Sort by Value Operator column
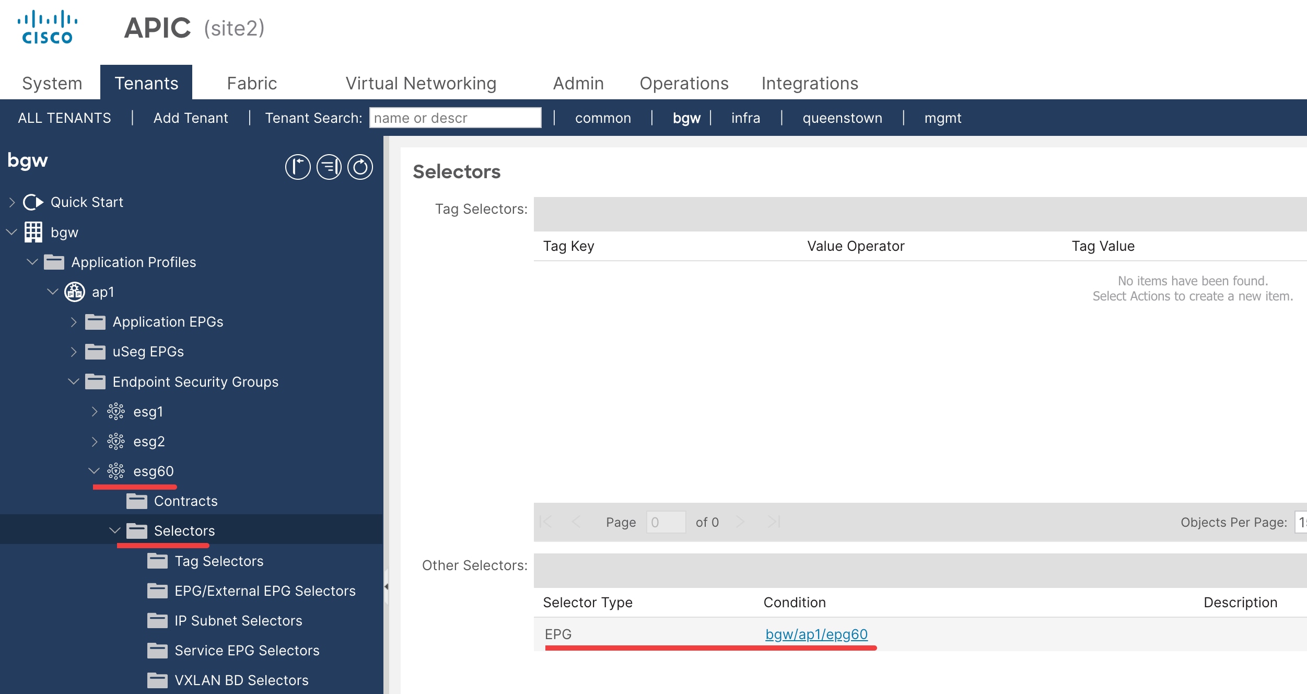The image size is (1307, 694). 856,246
